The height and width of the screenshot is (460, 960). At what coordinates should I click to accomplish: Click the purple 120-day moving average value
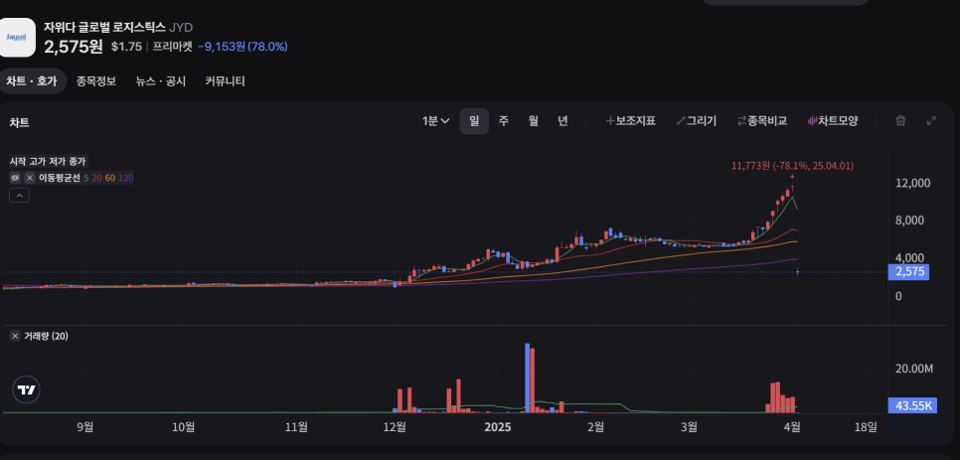click(x=126, y=178)
